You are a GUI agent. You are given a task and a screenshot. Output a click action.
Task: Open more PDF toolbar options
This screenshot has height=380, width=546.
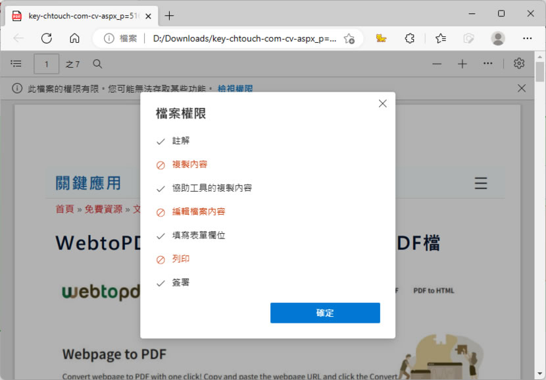[487, 64]
